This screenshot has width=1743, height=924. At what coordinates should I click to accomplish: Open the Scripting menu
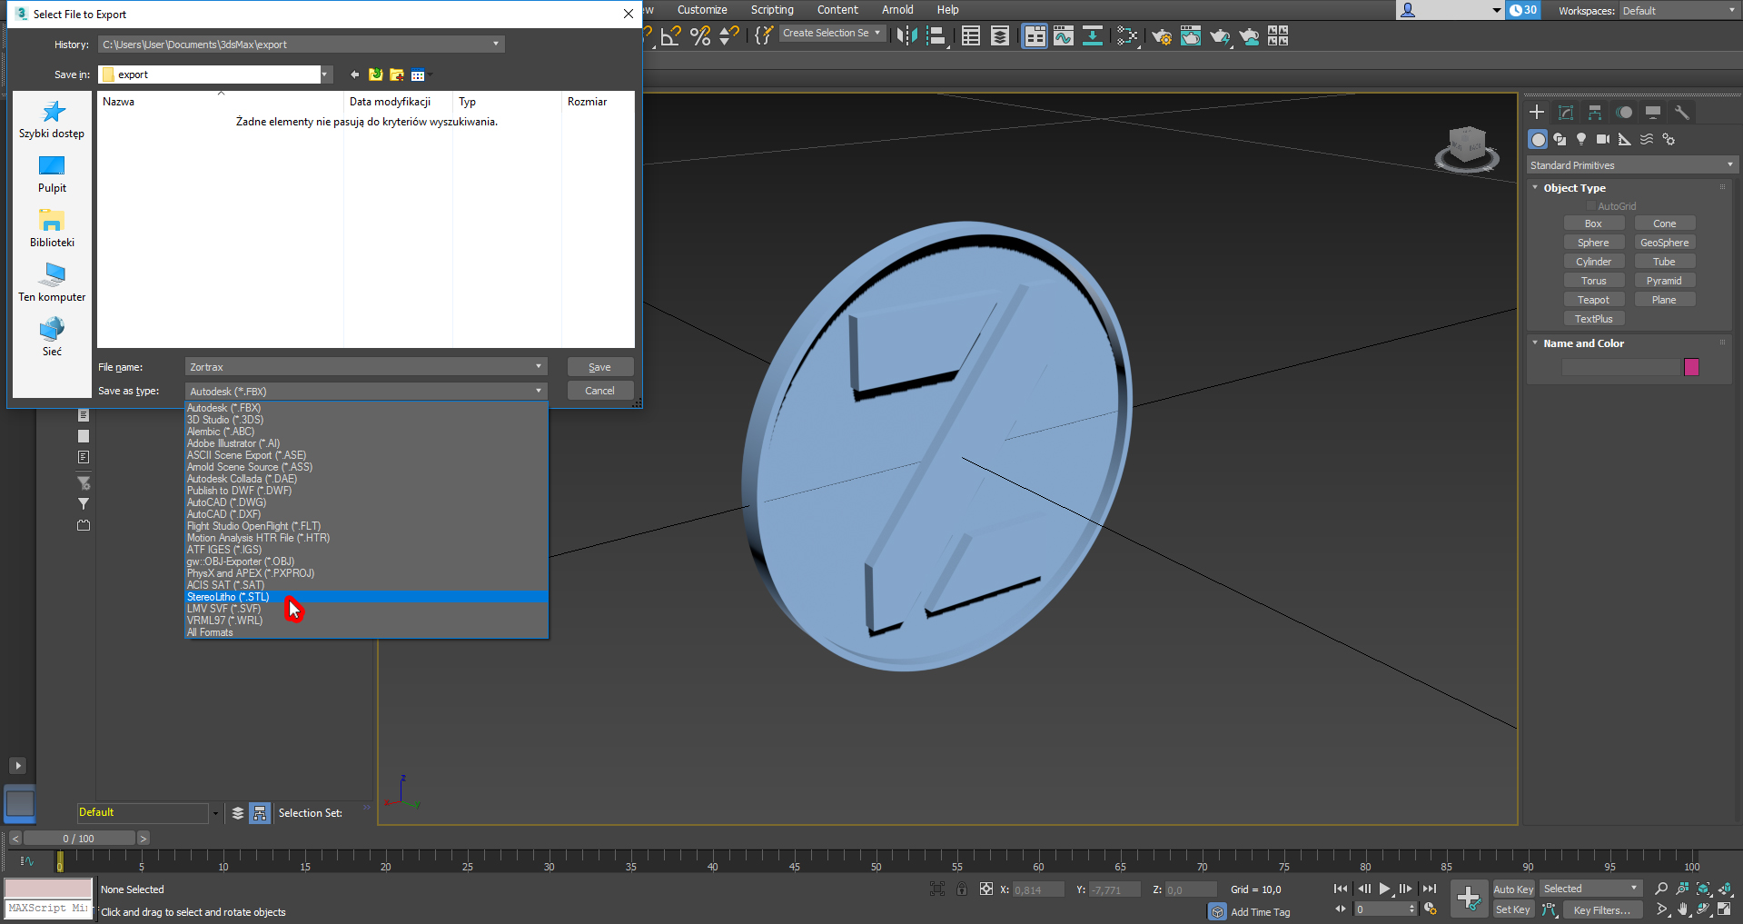(772, 10)
